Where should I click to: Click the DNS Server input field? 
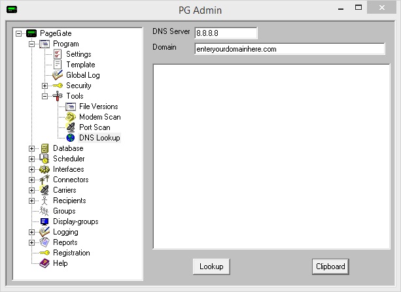tap(226, 33)
